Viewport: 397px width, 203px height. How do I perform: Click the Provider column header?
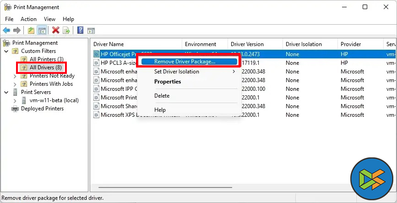pos(351,44)
